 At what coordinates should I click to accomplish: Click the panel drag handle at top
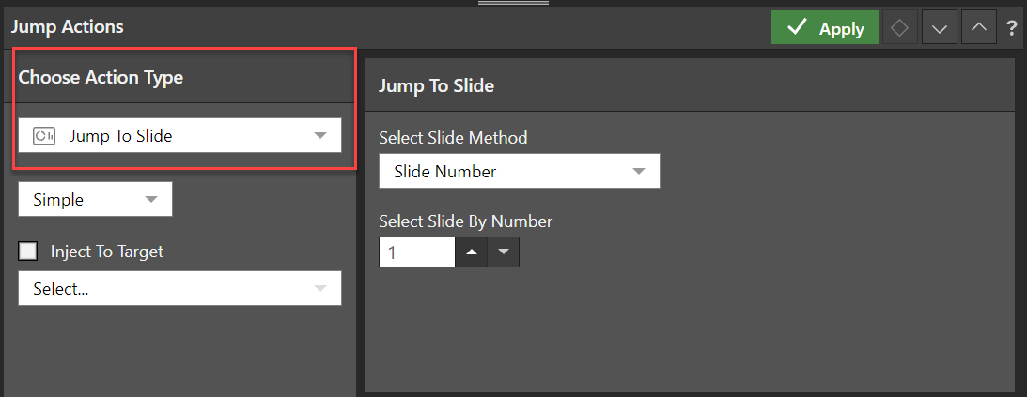click(x=513, y=4)
